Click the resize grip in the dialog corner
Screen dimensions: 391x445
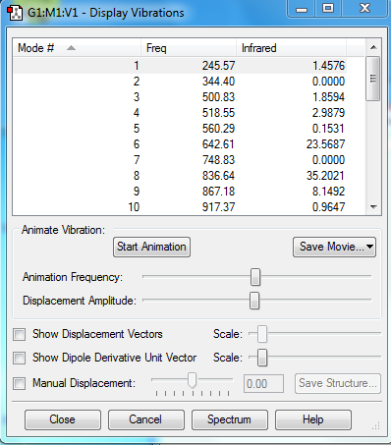(x=376, y=425)
